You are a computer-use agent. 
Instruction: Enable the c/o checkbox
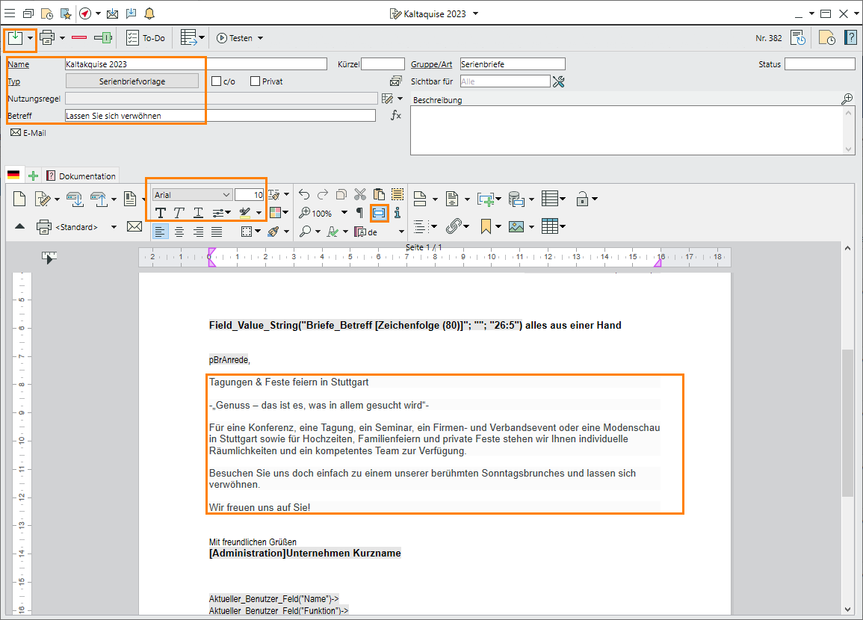[x=217, y=81]
